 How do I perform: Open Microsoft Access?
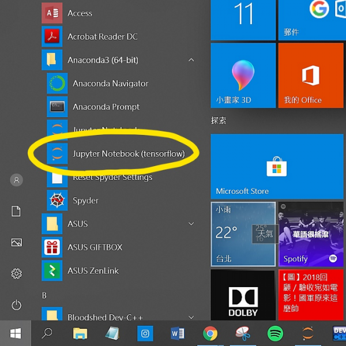tap(80, 13)
